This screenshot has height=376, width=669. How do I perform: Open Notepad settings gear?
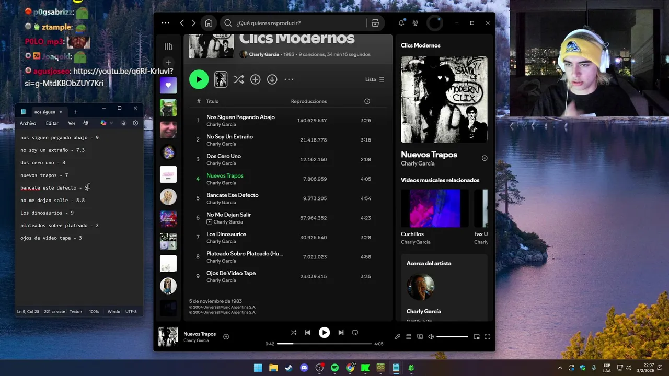coord(135,123)
